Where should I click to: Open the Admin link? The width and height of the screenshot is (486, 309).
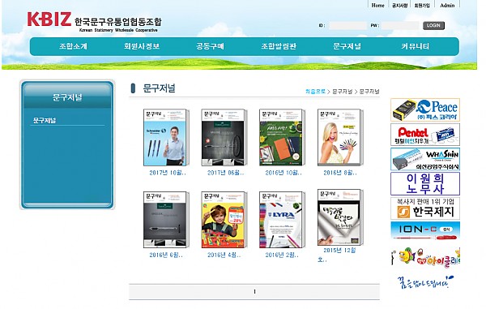447,6
